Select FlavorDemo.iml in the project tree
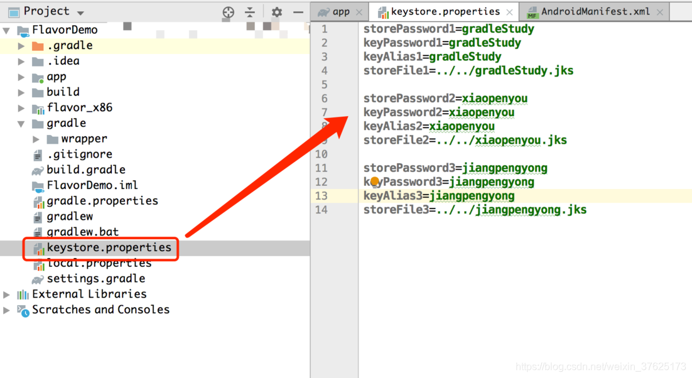Viewport: 692px width, 378px height. click(92, 185)
